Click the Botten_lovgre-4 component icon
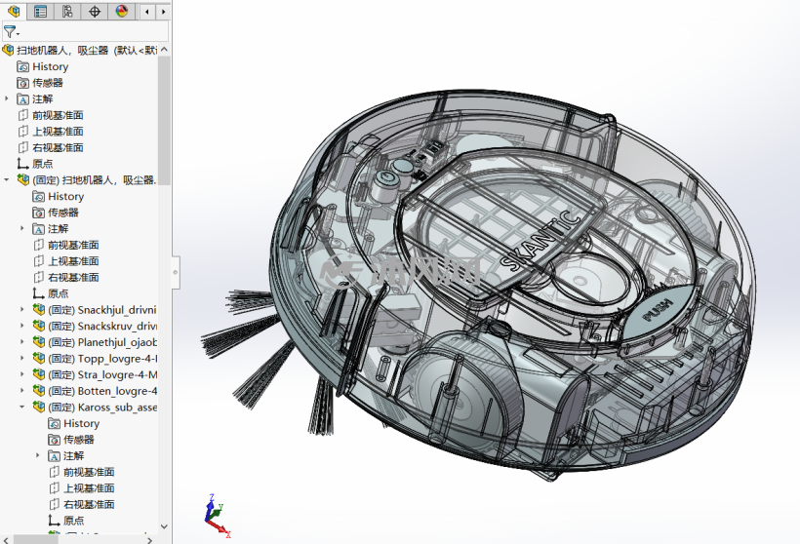800x544 pixels. coord(39,391)
